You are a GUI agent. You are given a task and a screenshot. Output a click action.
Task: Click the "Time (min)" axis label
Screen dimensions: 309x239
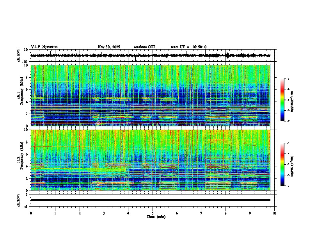[156, 217]
